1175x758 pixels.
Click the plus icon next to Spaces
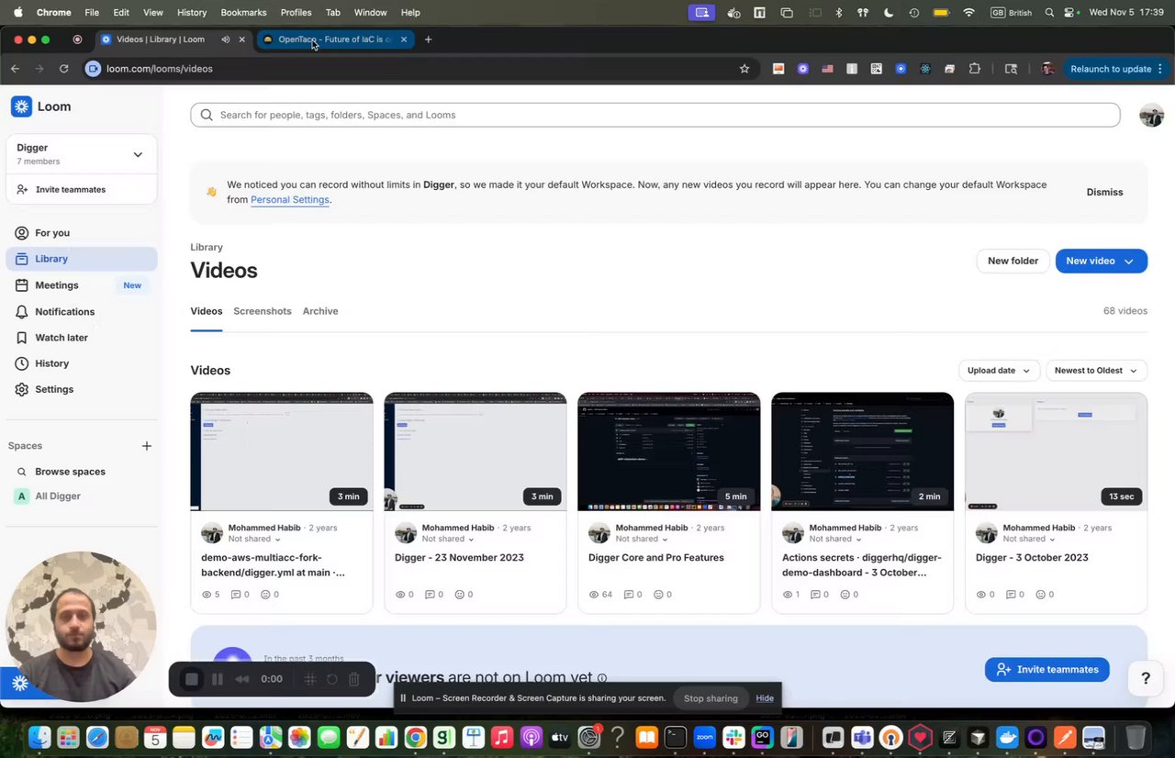click(x=147, y=446)
